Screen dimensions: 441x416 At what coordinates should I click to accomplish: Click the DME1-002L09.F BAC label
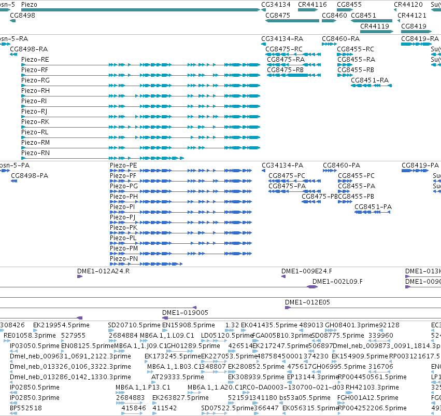coord(337,282)
